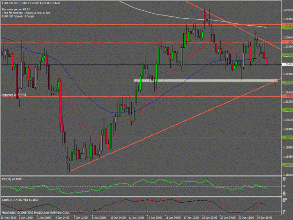
Task: Click the MetaQuotes Software Corp. copyright text
Action: [36, 212]
